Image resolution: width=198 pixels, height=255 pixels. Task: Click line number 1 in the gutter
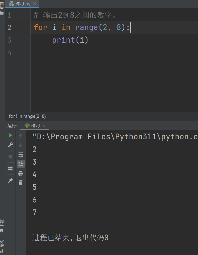[9, 15]
